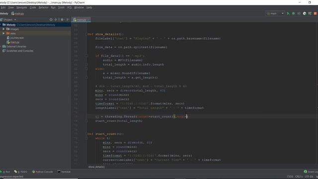Click the profiler icon in the run toolbar
This screenshot has height=179, width=318.
point(305,13)
